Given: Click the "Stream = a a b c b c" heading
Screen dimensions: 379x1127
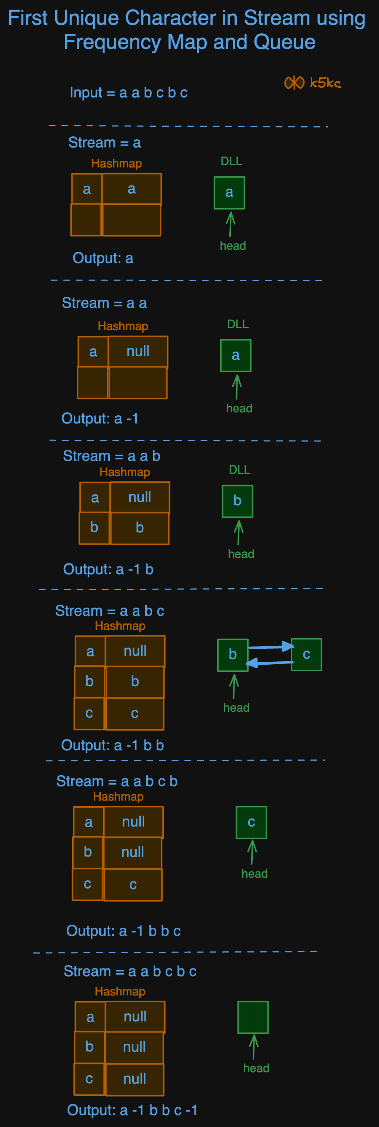Looking at the screenshot, I should 130,971.
